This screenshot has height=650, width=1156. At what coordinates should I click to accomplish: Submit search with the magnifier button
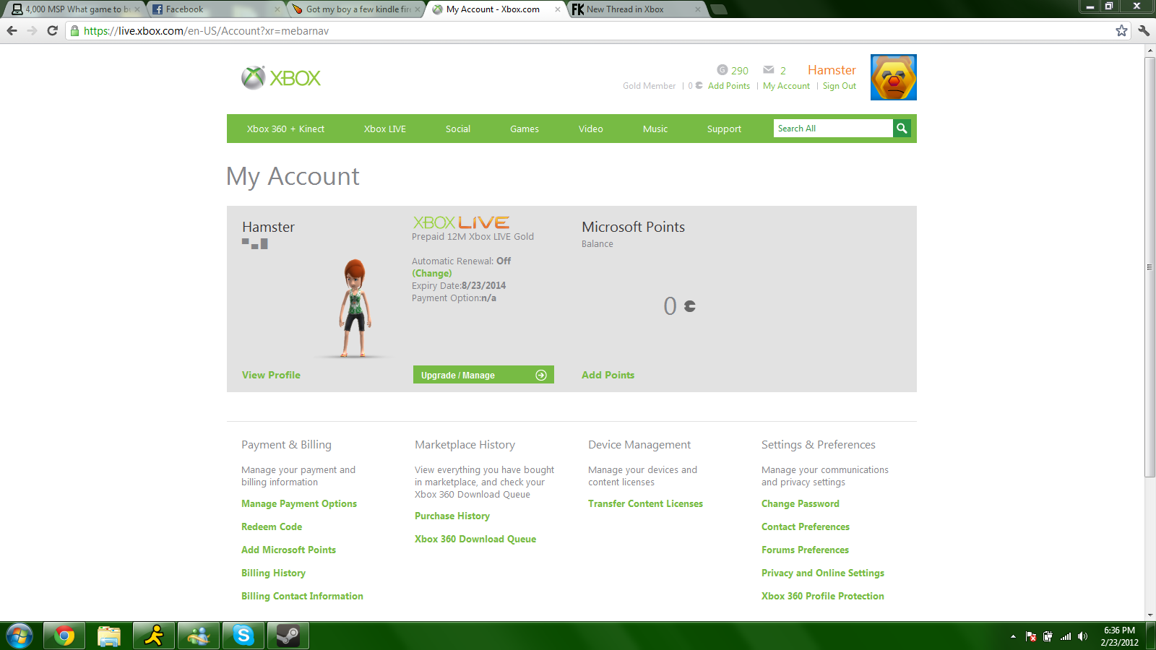[x=902, y=129]
